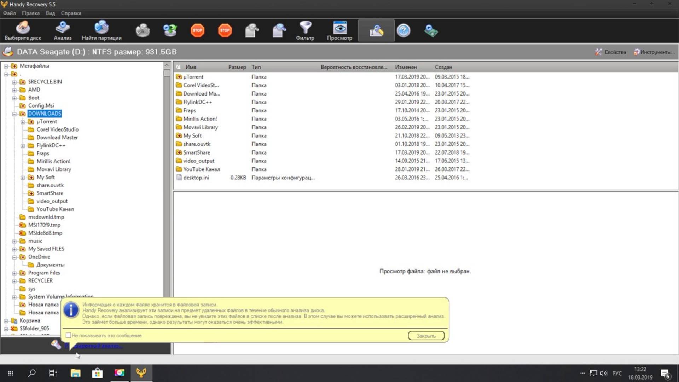This screenshot has height=382, width=679.
Task: Expand the 'Метафайлы' tree node
Action: [6, 66]
